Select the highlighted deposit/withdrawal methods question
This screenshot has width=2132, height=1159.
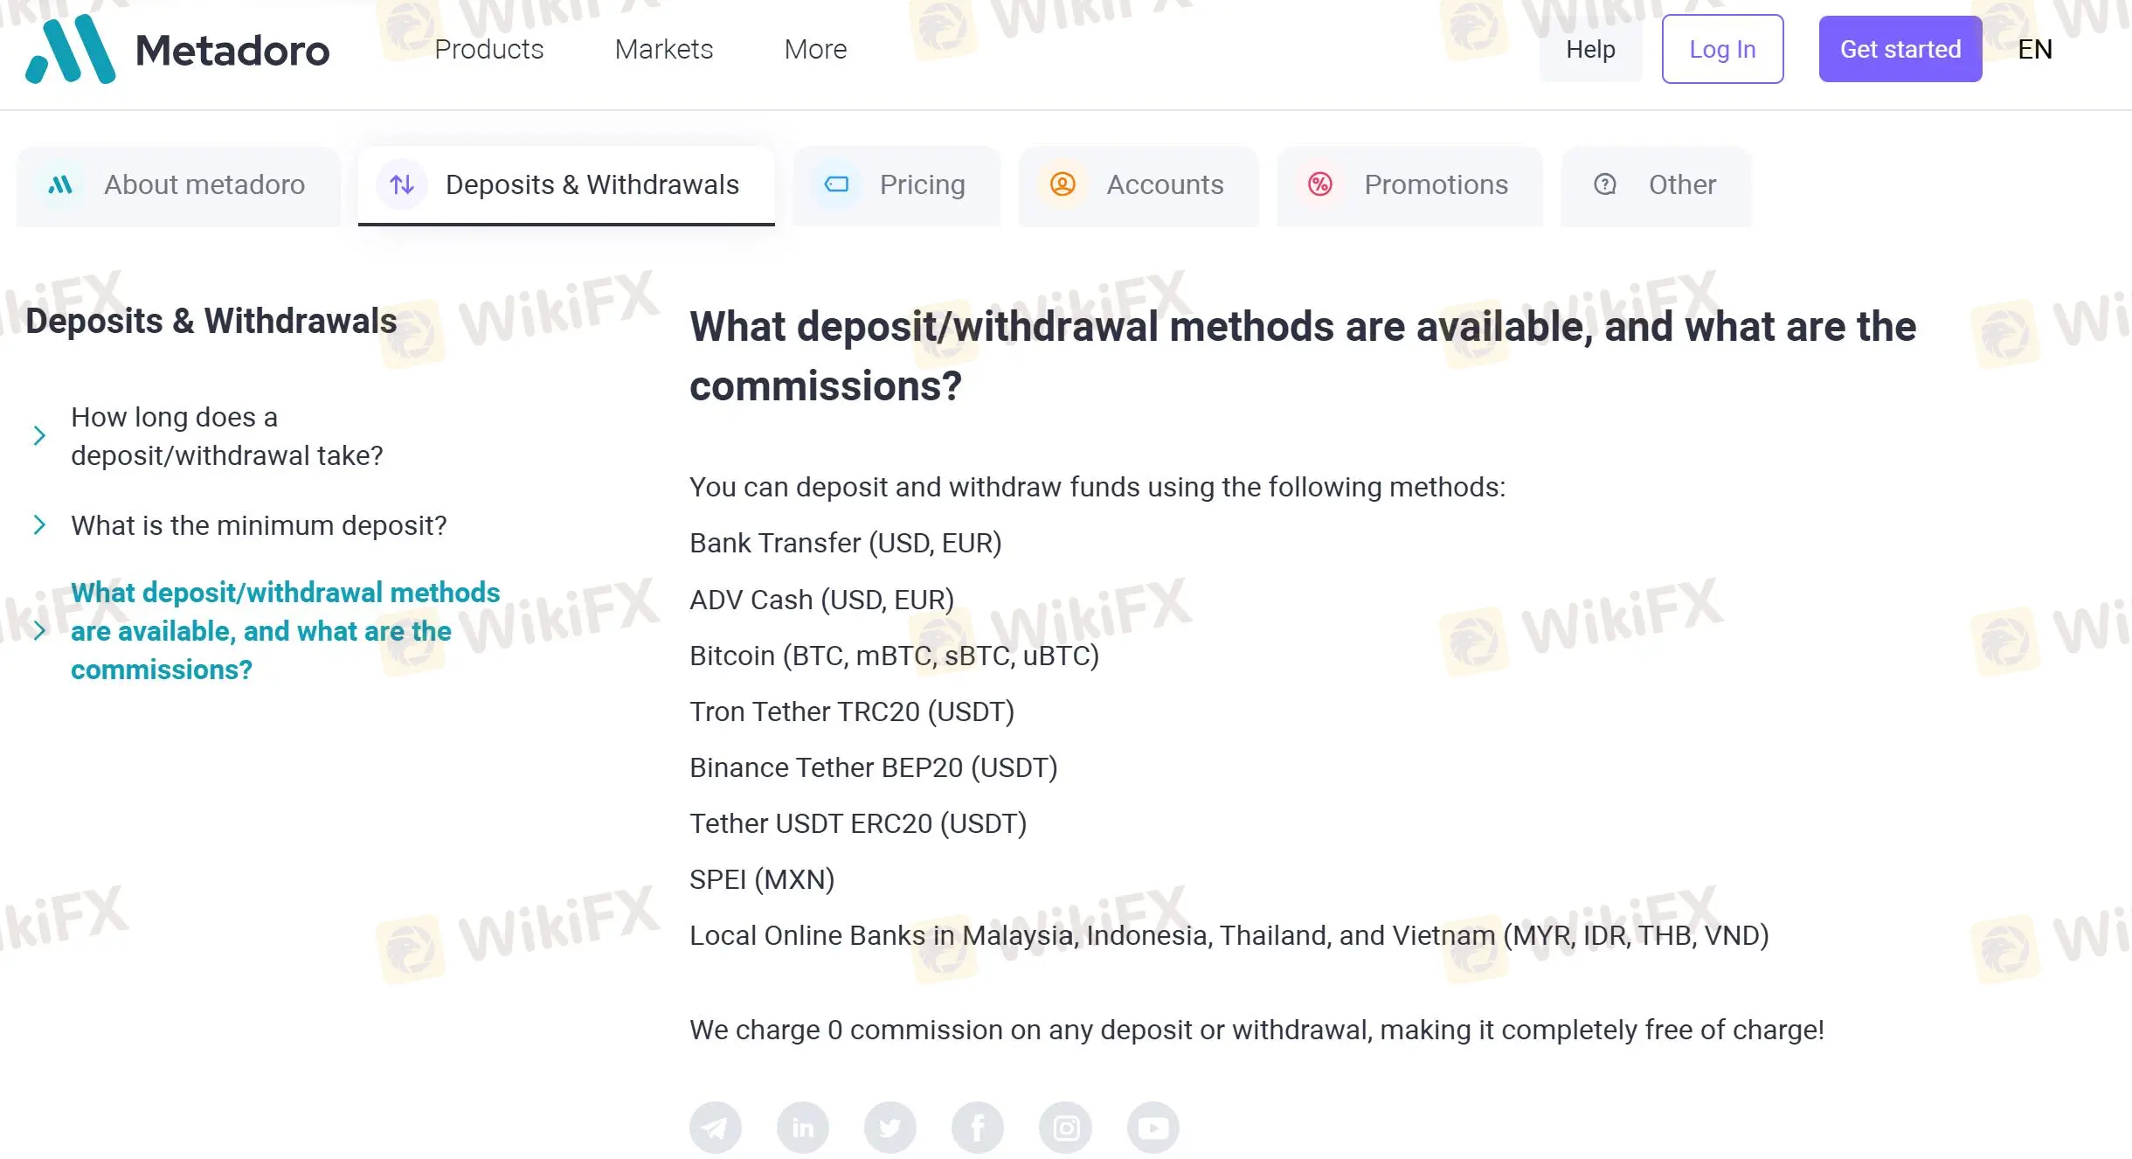[x=286, y=630]
